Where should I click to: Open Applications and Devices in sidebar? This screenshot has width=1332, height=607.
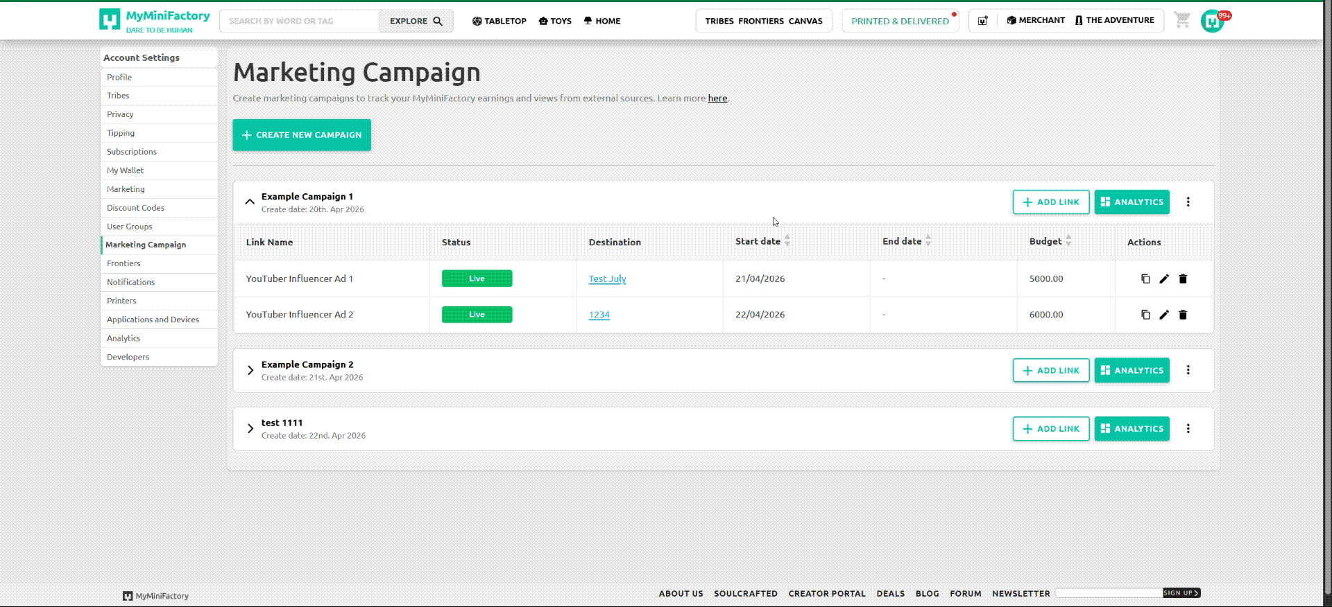pos(159,319)
